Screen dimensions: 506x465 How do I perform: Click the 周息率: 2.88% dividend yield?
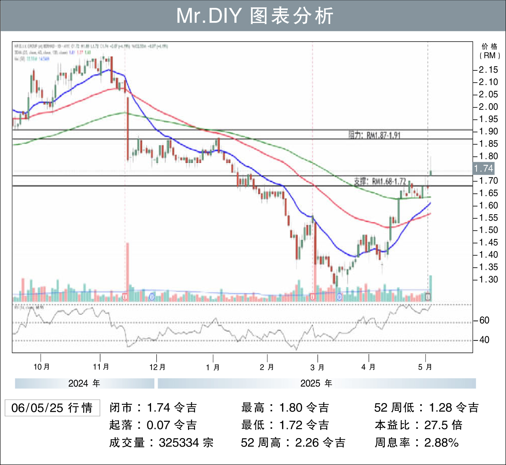(x=417, y=443)
